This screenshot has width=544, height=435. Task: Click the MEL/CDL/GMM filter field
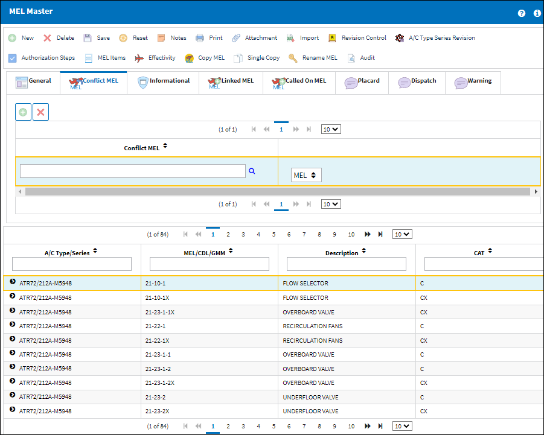(210, 264)
